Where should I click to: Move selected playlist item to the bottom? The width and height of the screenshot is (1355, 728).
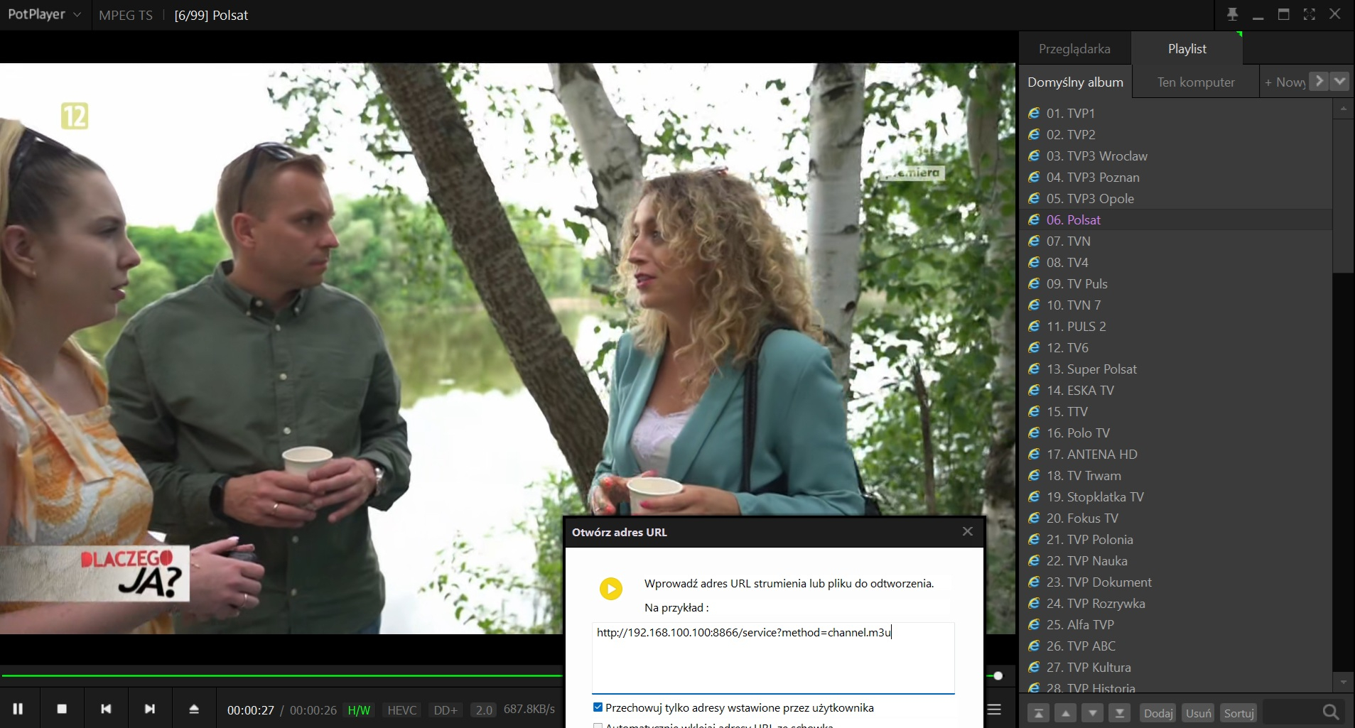[x=1120, y=713]
